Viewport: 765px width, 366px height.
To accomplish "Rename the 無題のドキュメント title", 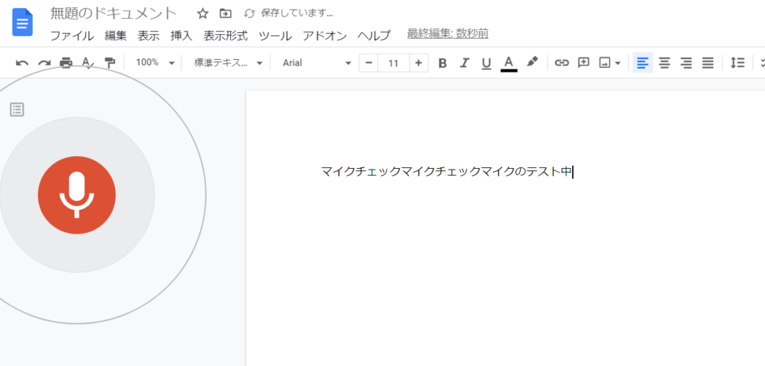I will tap(114, 13).
